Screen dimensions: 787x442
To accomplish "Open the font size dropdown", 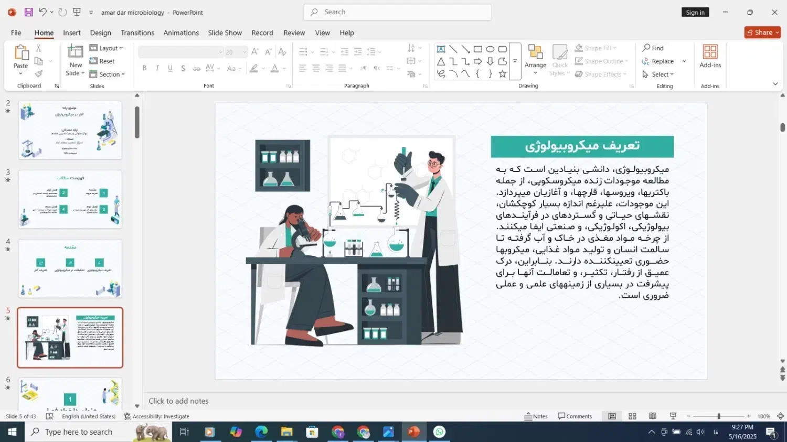I will click(x=244, y=52).
